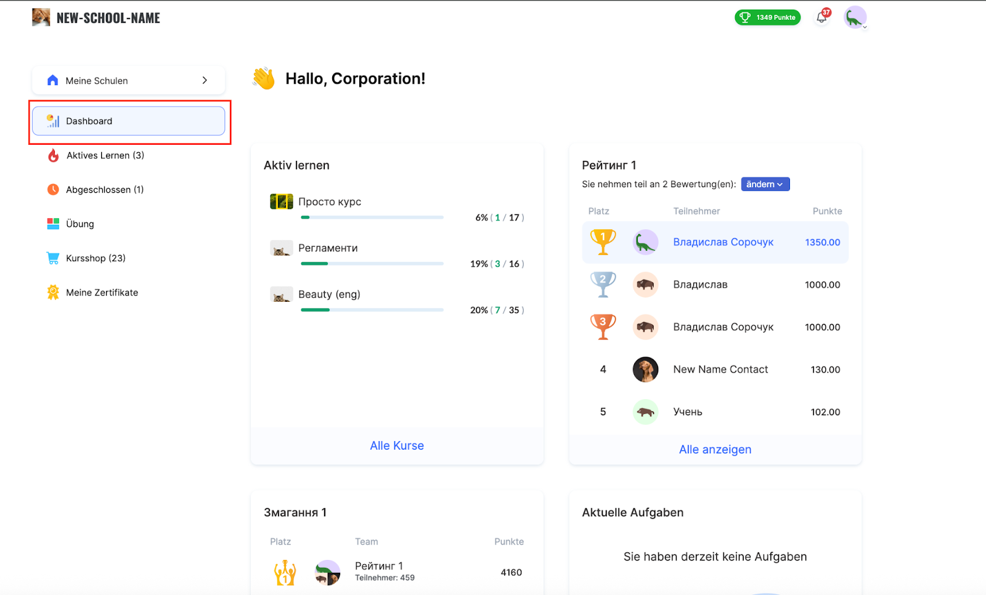This screenshot has width=986, height=595.
Task: Open the 1349 Punkte trophy badge
Action: tap(767, 17)
